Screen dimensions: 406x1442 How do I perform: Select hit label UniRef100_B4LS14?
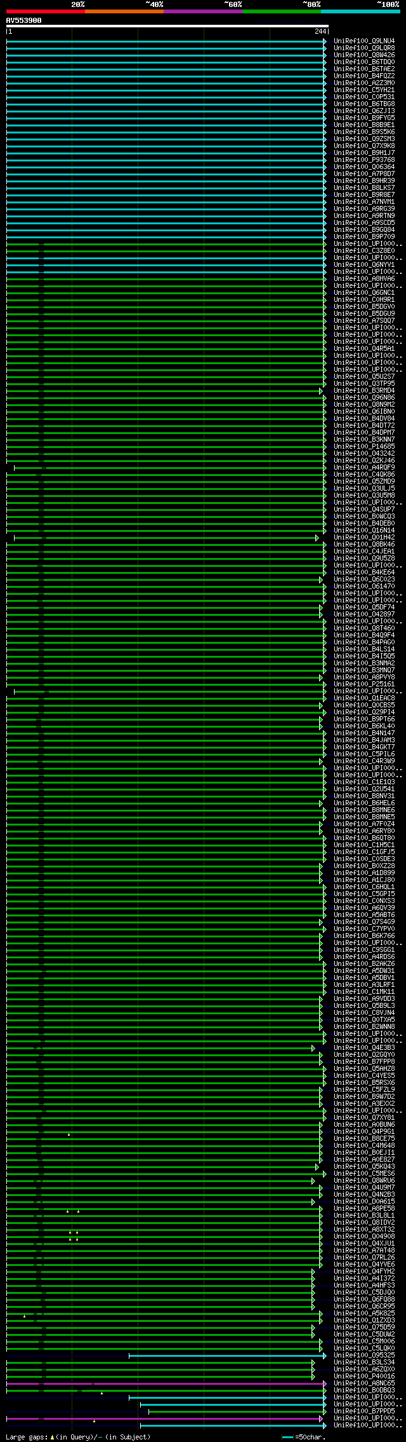pos(364,649)
